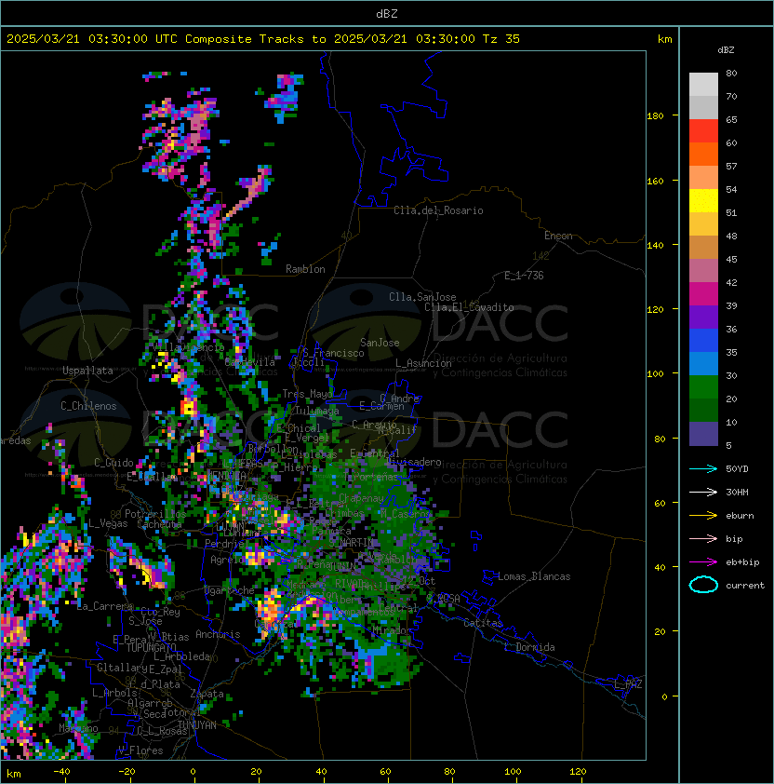Click the cyan 'current' ellipse legend symbol
The width and height of the screenshot is (774, 784).
[x=703, y=585]
